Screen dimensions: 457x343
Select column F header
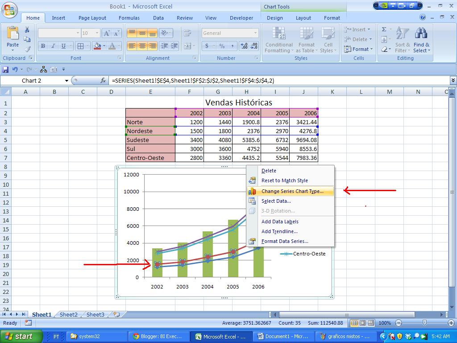click(x=189, y=92)
